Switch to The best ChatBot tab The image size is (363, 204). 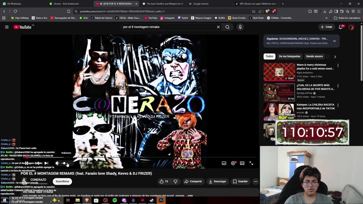click(x=163, y=4)
